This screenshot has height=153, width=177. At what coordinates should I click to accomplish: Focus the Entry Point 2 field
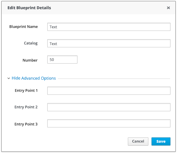[109, 107]
